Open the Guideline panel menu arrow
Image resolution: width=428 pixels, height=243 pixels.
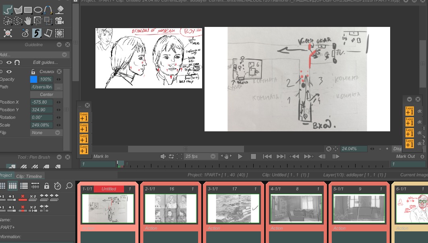coord(59,45)
